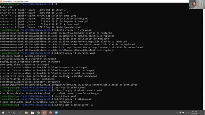Click the './' current directory entry
Image resolution: width=205 pixels, height=115 pixels.
pos(65,10)
